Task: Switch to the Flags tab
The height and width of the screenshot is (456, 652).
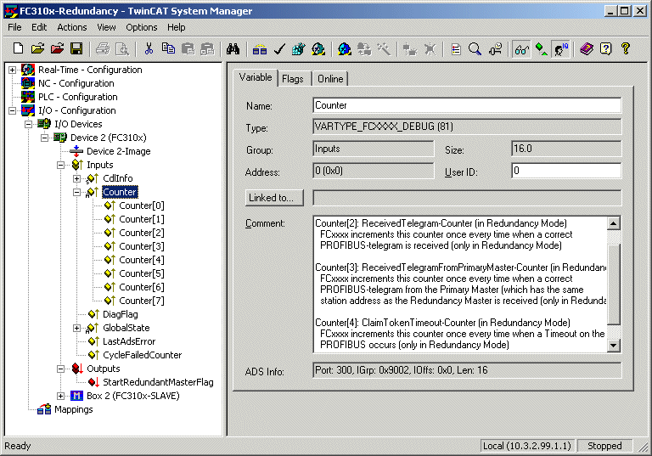Action: tap(293, 79)
